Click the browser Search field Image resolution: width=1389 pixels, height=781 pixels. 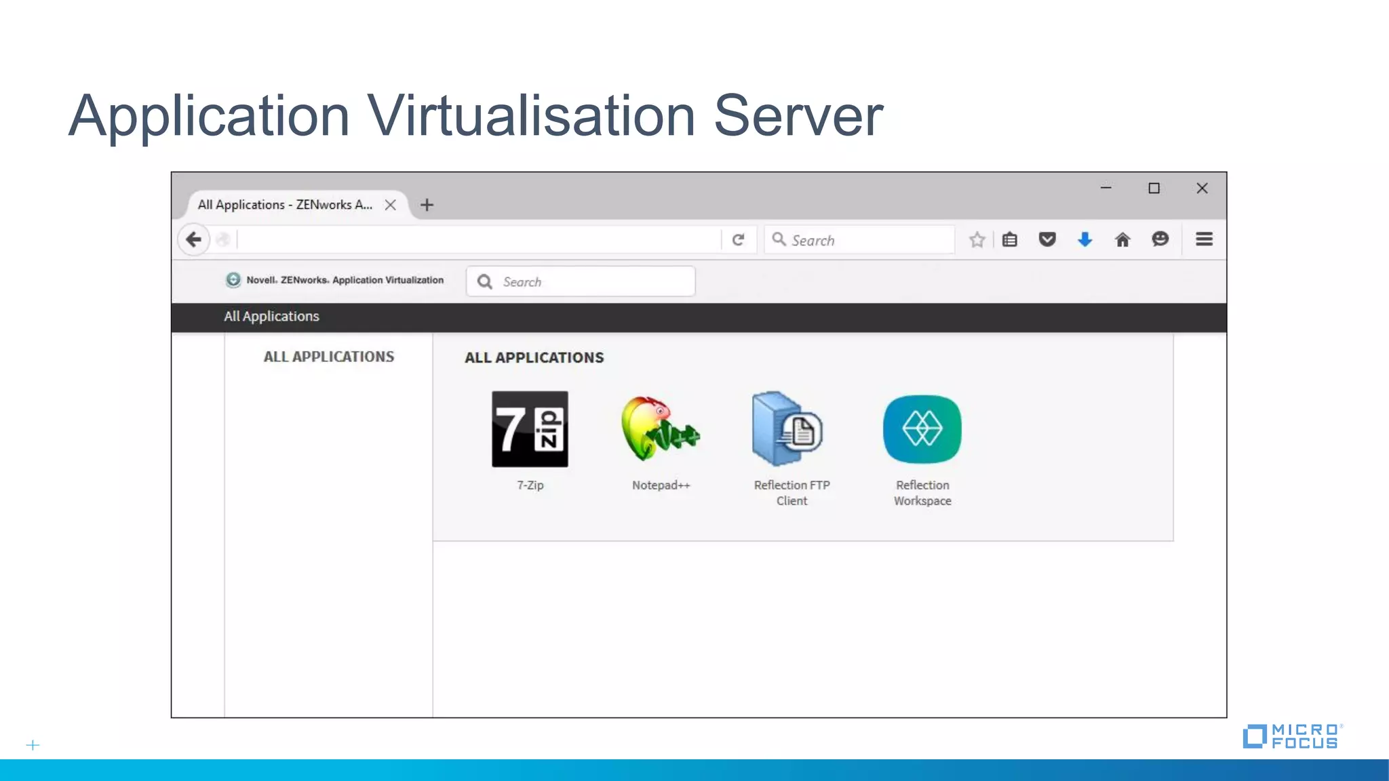(859, 239)
